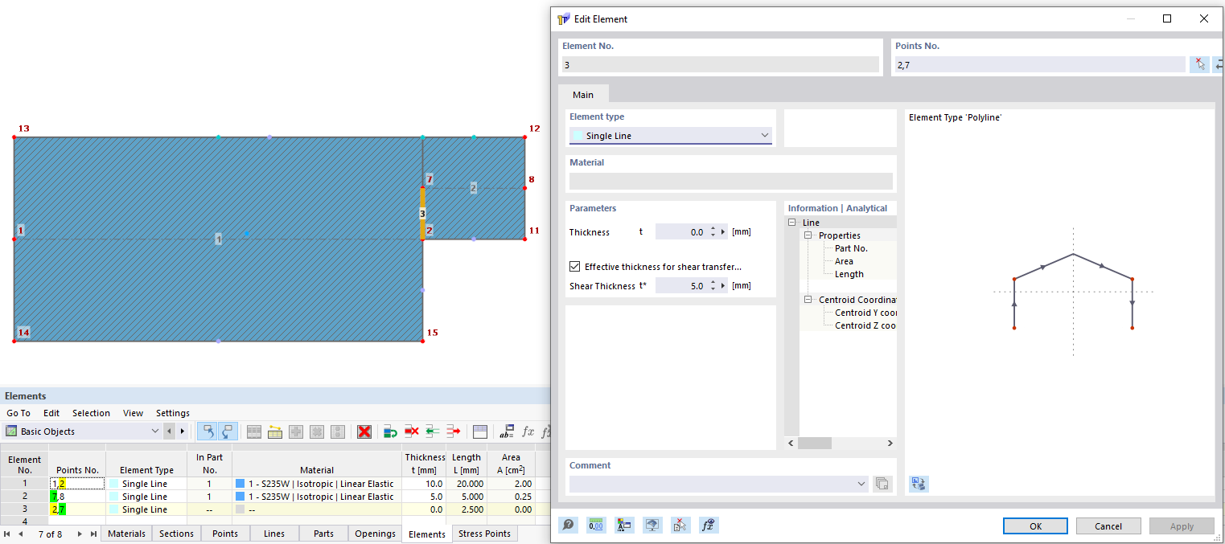This screenshot has height=544, width=1225.
Task: Select the Main tab in Edit Element
Action: [583, 95]
